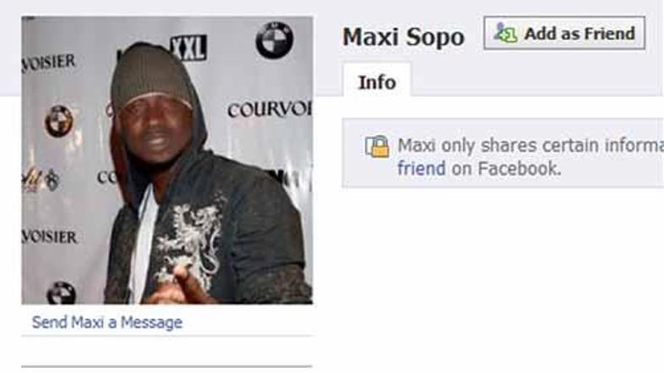Click the BMW logo at photo's bottom left
The height and width of the screenshot is (373, 664).
61,293
